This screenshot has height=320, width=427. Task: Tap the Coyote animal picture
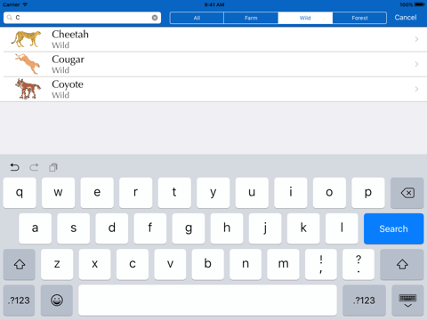(x=28, y=89)
